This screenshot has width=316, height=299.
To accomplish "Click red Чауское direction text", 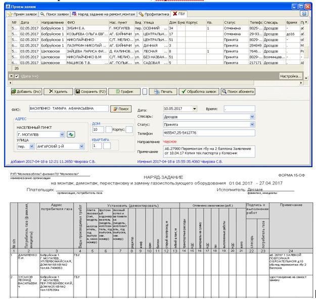I will [x=169, y=142].
